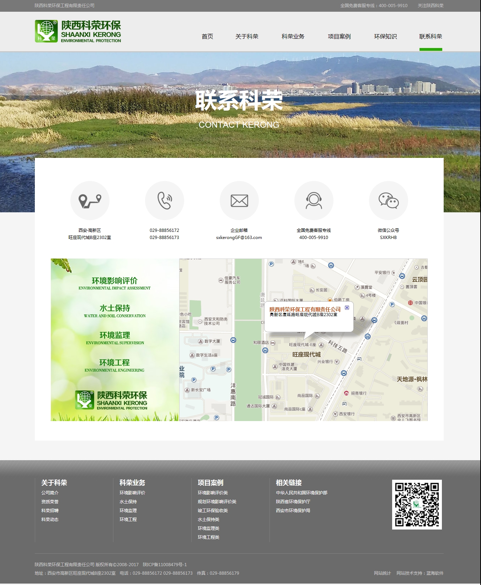Close the map info popup
The width and height of the screenshot is (481, 585).
(347, 308)
